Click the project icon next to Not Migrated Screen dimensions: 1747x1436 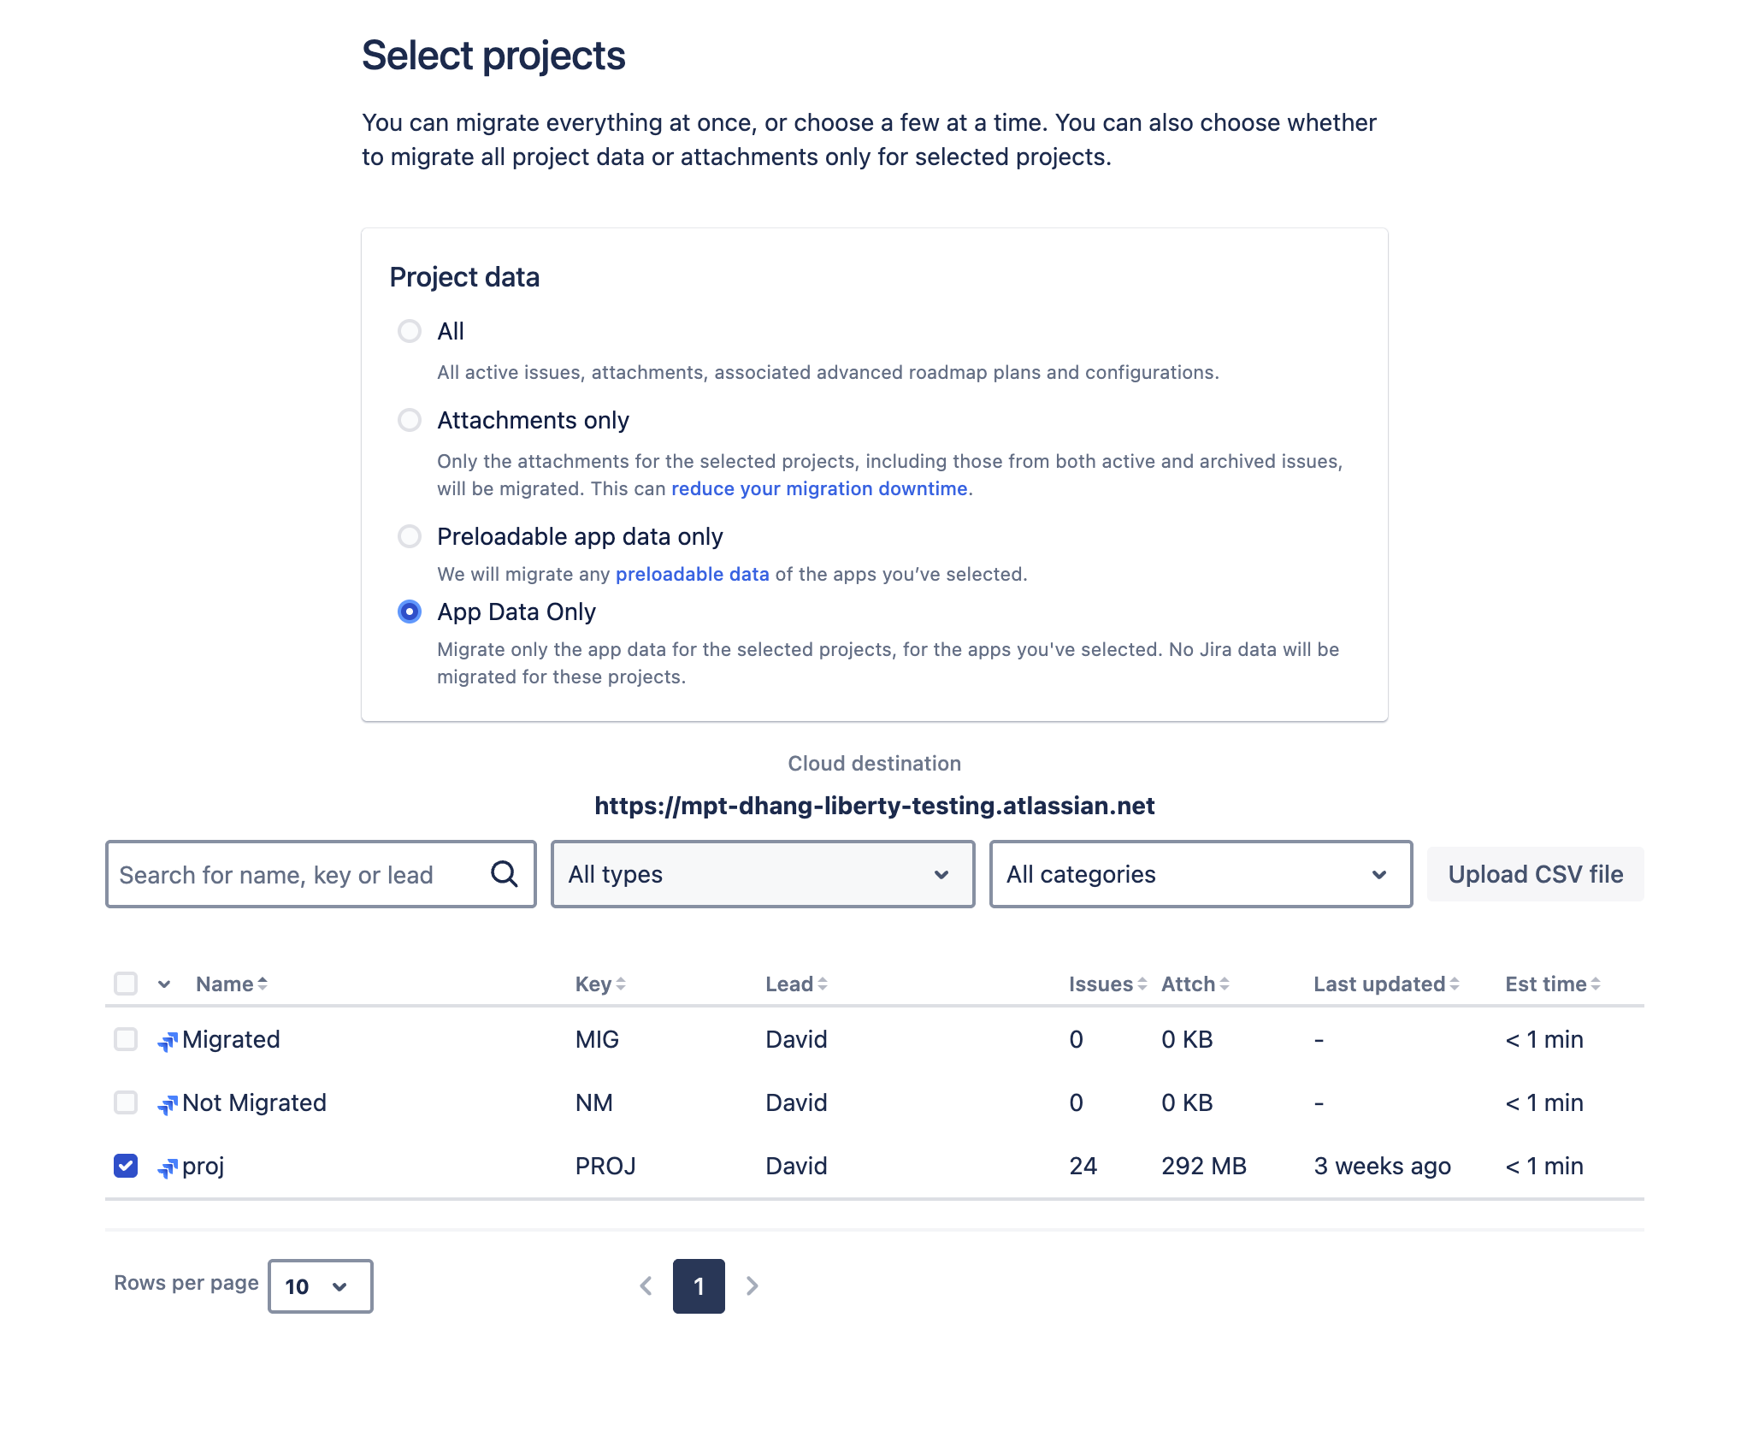[x=169, y=1102]
